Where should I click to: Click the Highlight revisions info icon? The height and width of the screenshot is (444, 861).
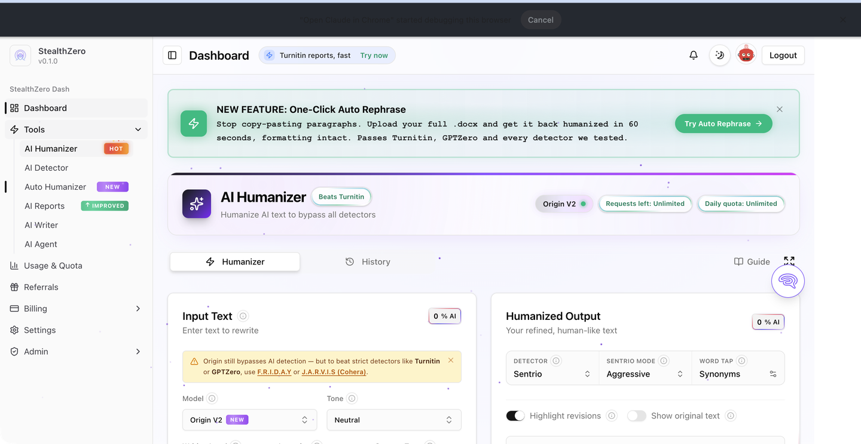tap(611, 416)
